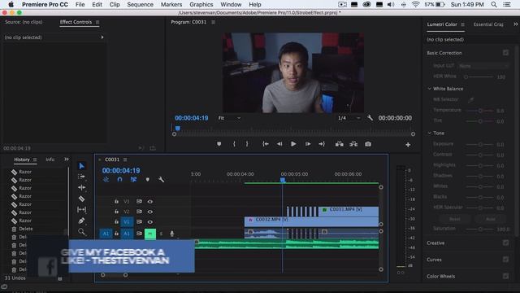
Task: Add marker in timeline panel
Action: [x=148, y=179]
